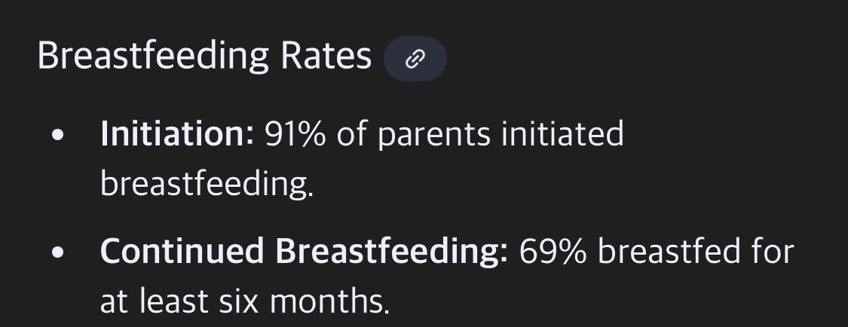Click the second bullet point marker

click(x=58, y=253)
